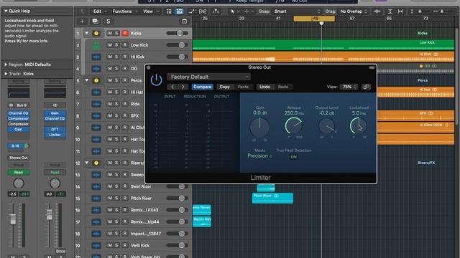Click the Lookahead knob in Limiter
The image size is (460, 258).
click(x=358, y=126)
